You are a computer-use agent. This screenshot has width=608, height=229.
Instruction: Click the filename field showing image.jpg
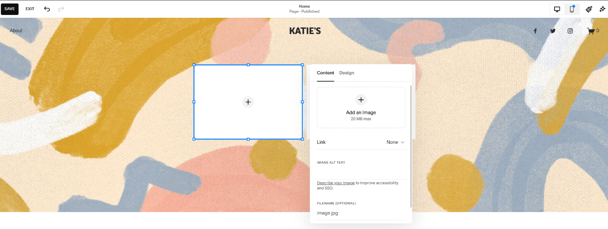point(361,213)
